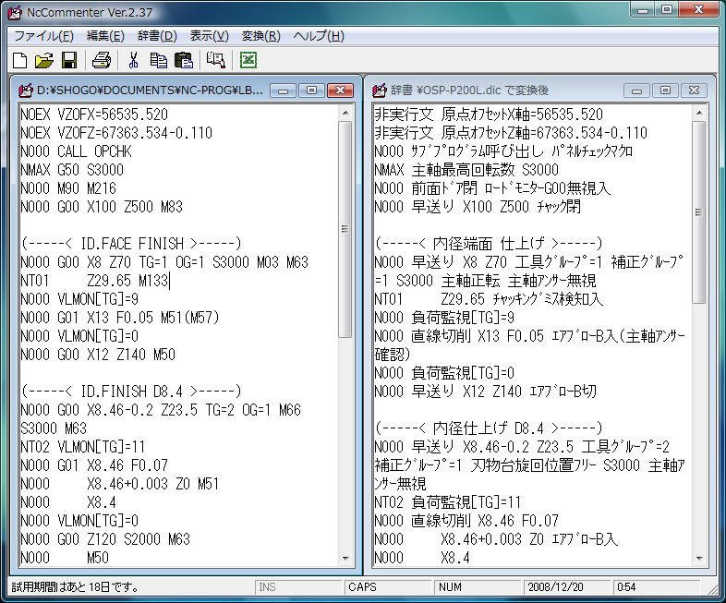Cut selection using the scissors icon
This screenshot has width=726, height=603.
(x=133, y=61)
